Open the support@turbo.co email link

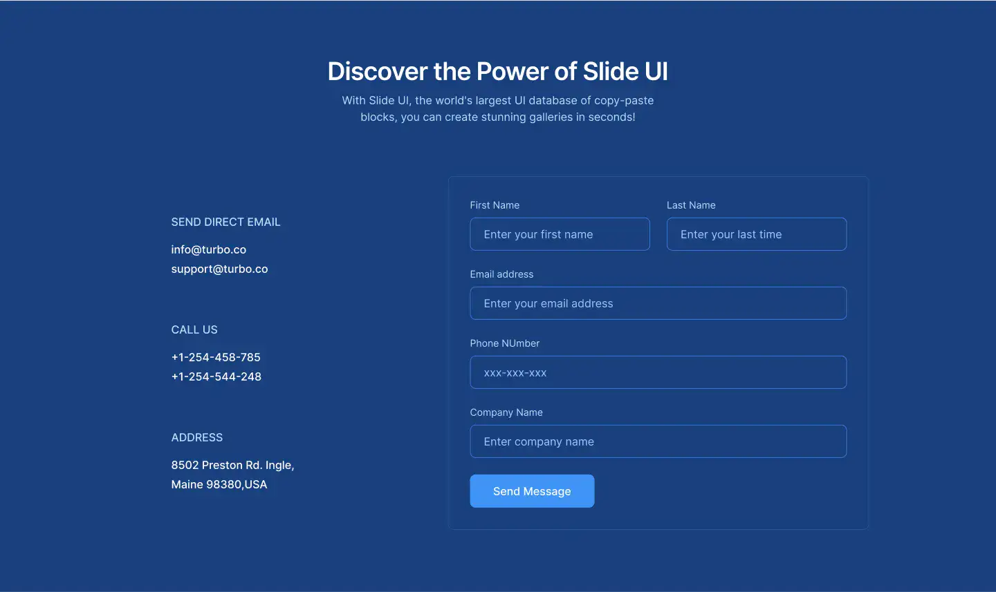[219, 269]
